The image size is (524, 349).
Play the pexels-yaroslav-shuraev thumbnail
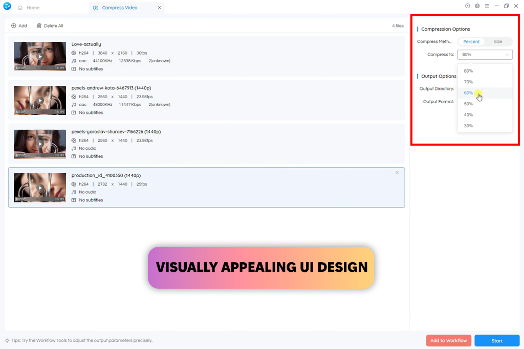[x=40, y=144]
